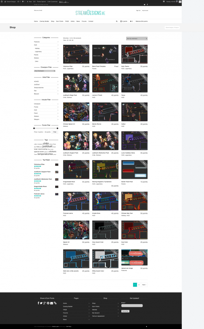Click the justduet tag in the tag cloud
Viewport: 204px width, 329px height.
tap(47, 146)
